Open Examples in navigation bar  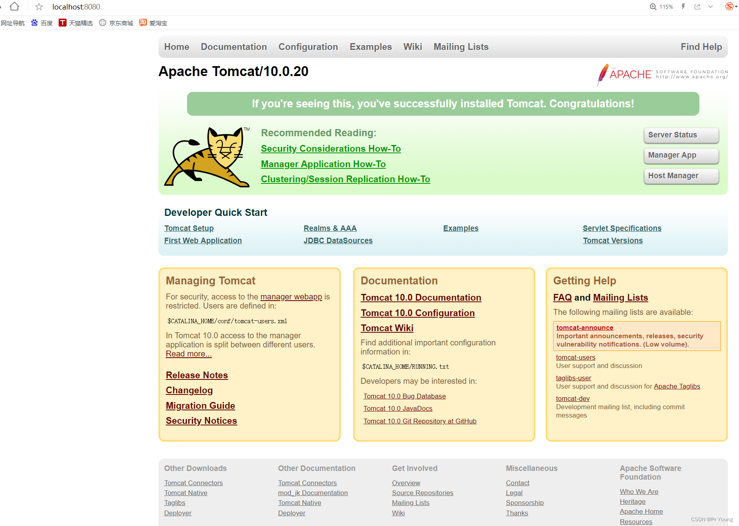(x=371, y=47)
